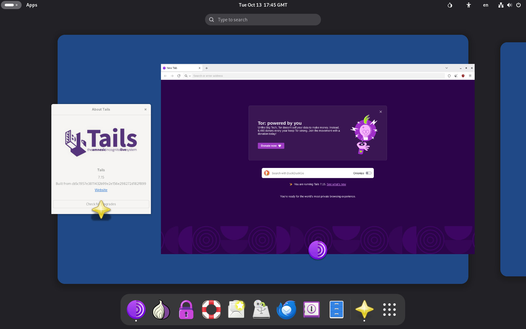This screenshot has width=526, height=329.
Task: Open WhisperBack mail feedback icon
Action: [x=236, y=310]
